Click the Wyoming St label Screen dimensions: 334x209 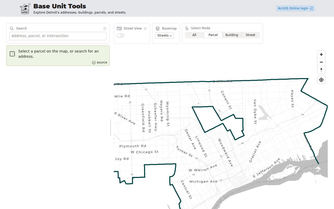[x=168, y=114]
